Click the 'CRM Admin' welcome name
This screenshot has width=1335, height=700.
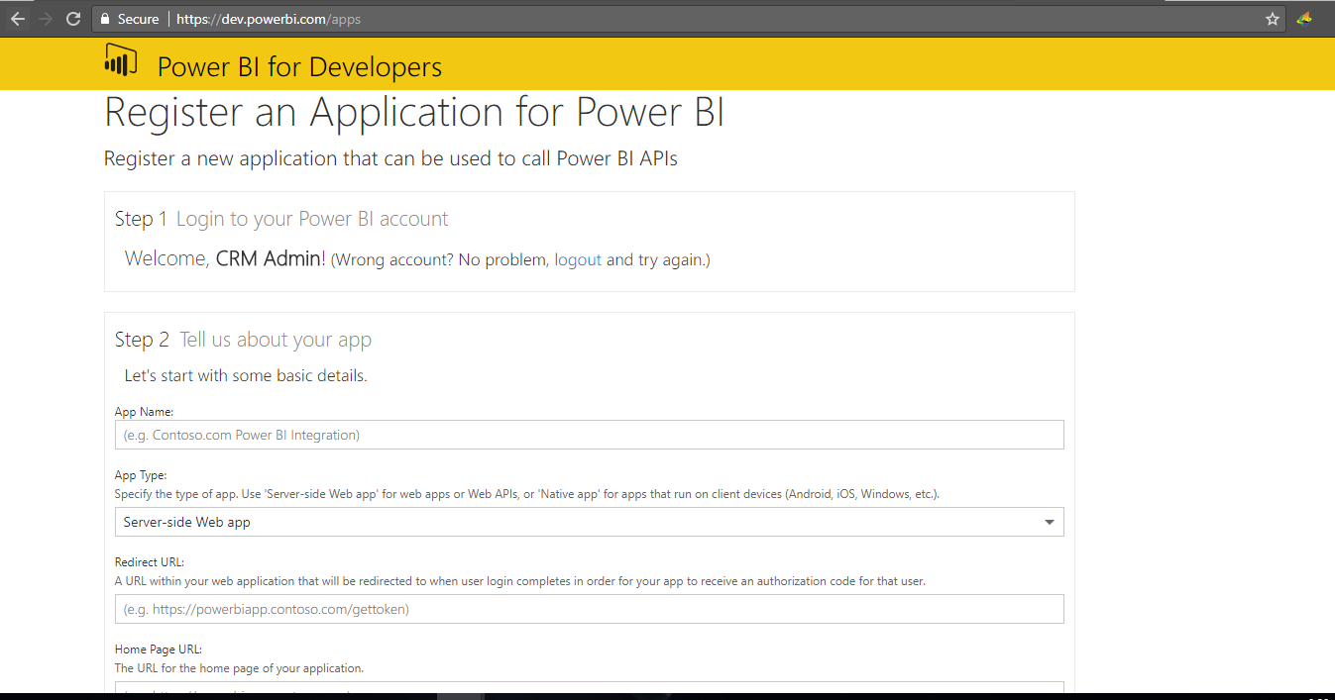268,258
